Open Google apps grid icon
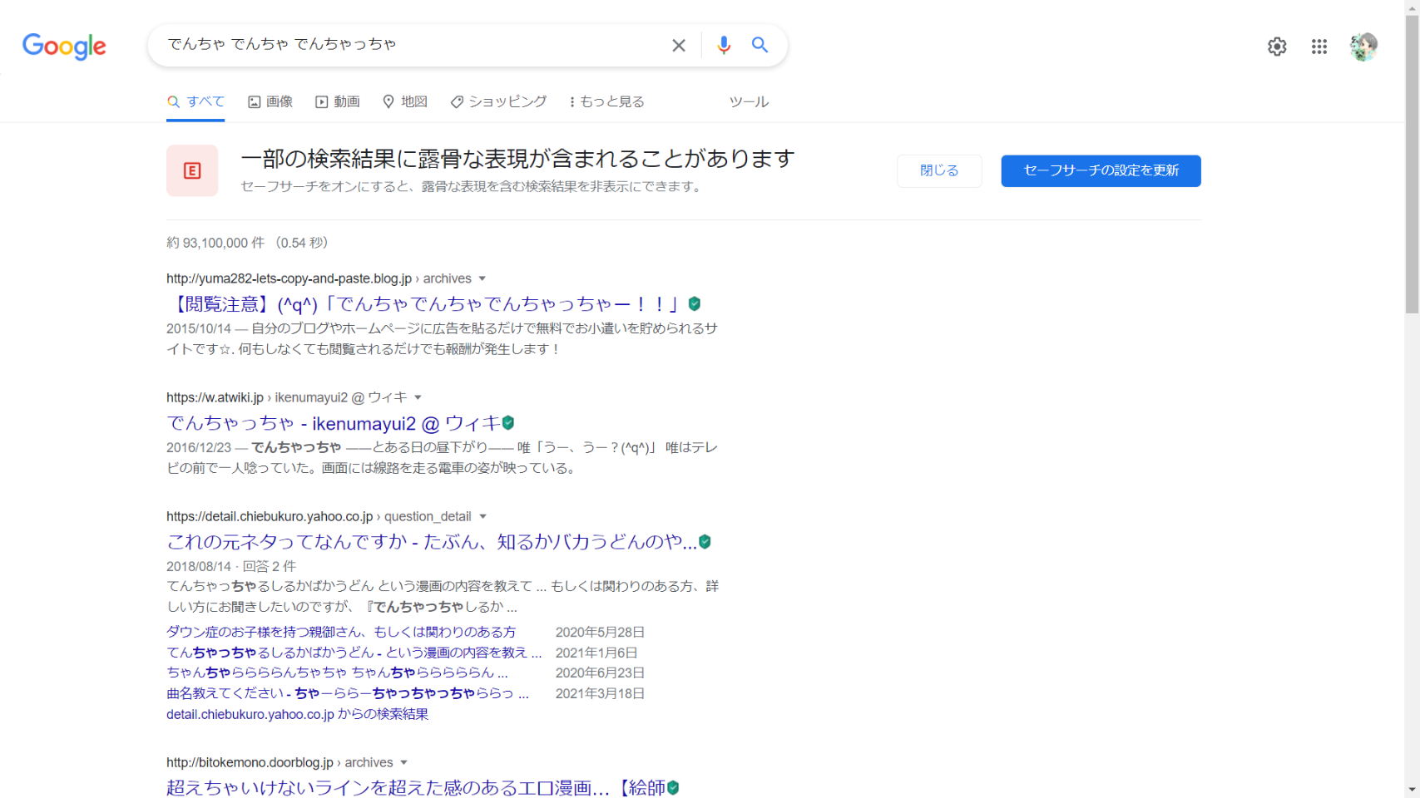1420x798 pixels. [1319, 47]
